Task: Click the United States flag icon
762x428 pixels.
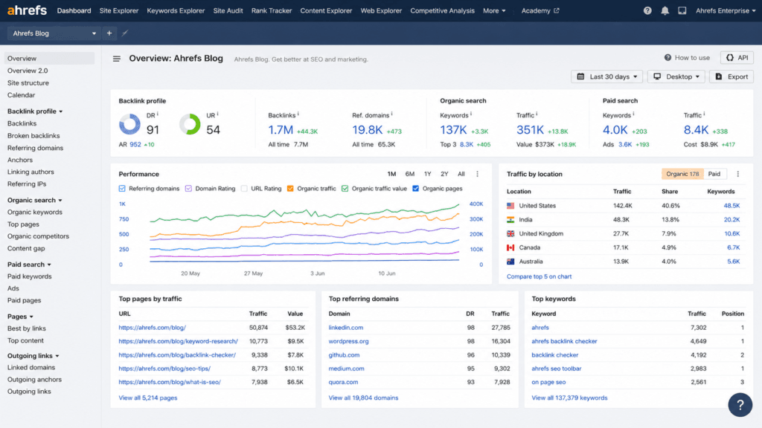Action: tap(510, 206)
